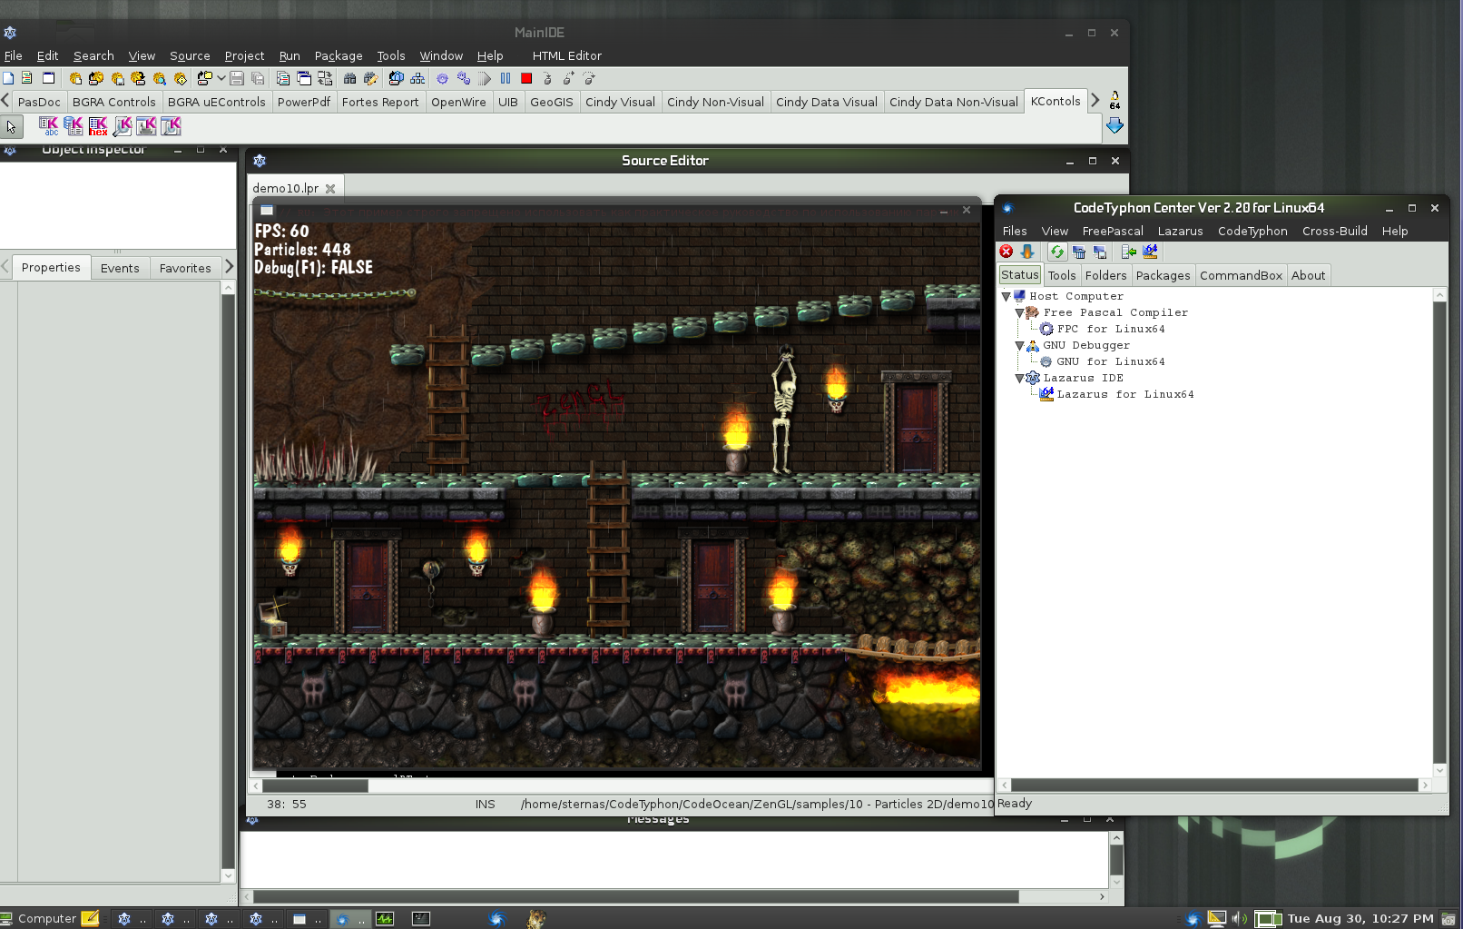Click the trash can icon in CodeTyphon Center

tap(1079, 252)
